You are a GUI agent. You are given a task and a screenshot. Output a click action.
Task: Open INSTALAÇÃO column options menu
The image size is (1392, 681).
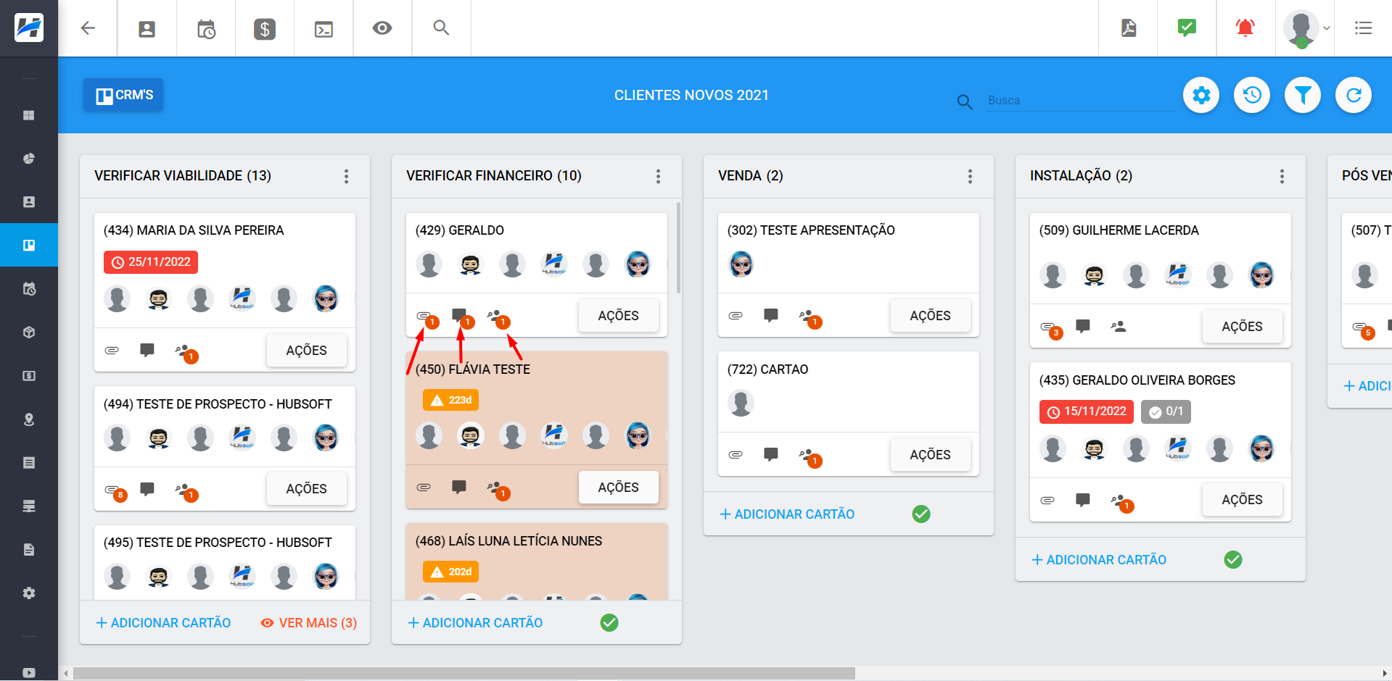click(x=1282, y=176)
